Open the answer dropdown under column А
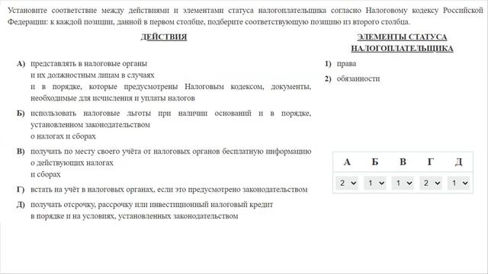 [x=347, y=183]
